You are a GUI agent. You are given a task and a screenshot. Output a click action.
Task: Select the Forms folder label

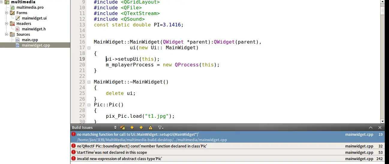pos(22,13)
